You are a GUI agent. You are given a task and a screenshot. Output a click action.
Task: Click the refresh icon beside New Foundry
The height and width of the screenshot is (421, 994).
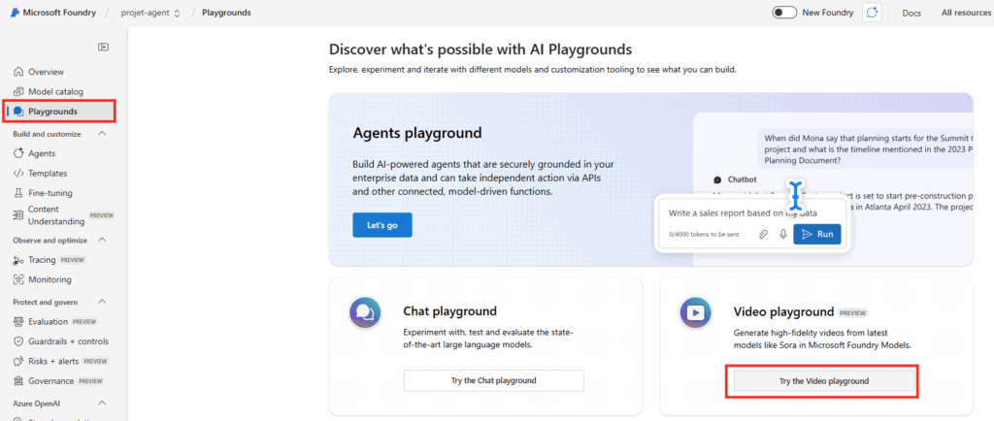tap(872, 13)
